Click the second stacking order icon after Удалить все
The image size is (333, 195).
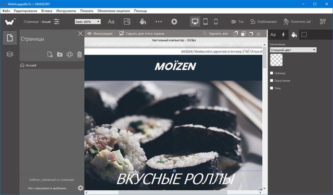tap(244, 34)
